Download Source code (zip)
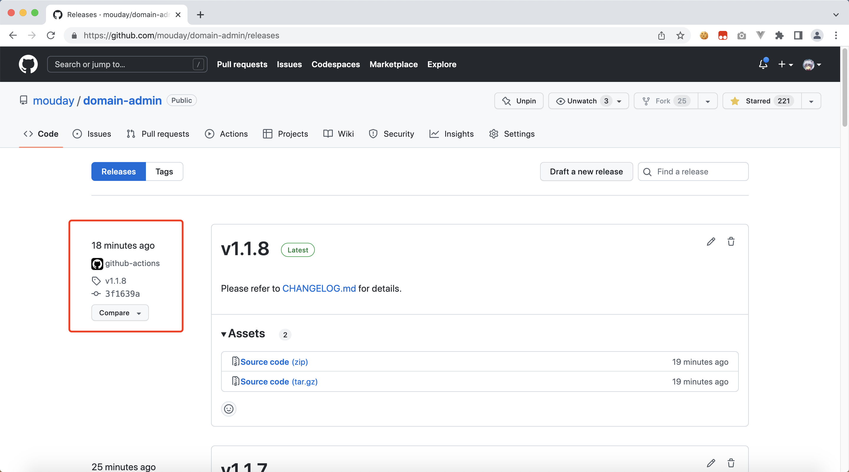 [x=274, y=362]
